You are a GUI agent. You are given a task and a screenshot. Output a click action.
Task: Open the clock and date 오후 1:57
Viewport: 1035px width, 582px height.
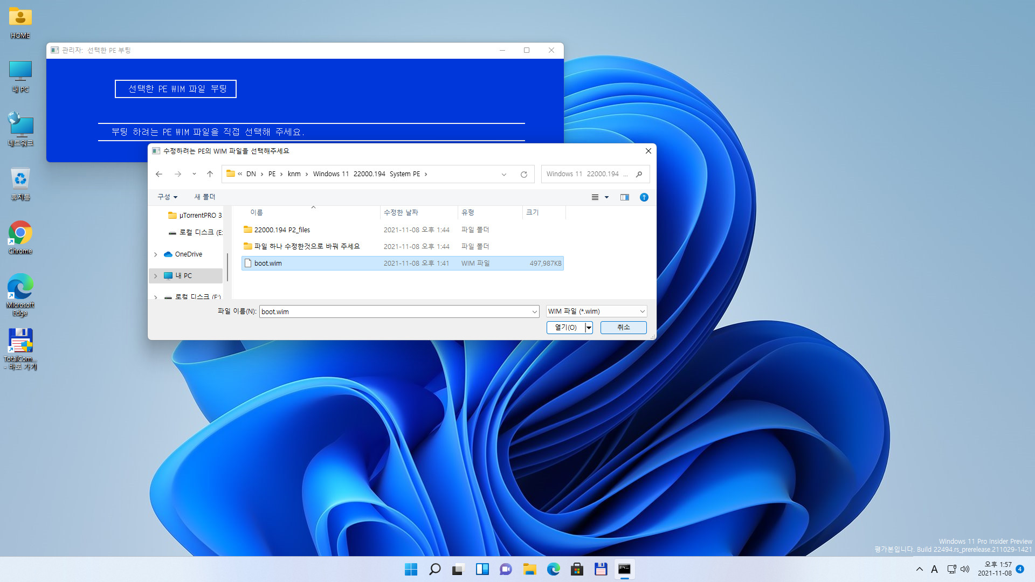click(x=995, y=570)
